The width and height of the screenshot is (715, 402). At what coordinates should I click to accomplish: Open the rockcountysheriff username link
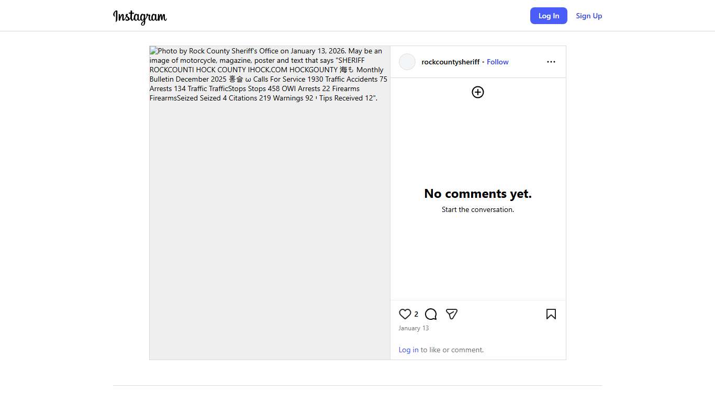(x=450, y=62)
